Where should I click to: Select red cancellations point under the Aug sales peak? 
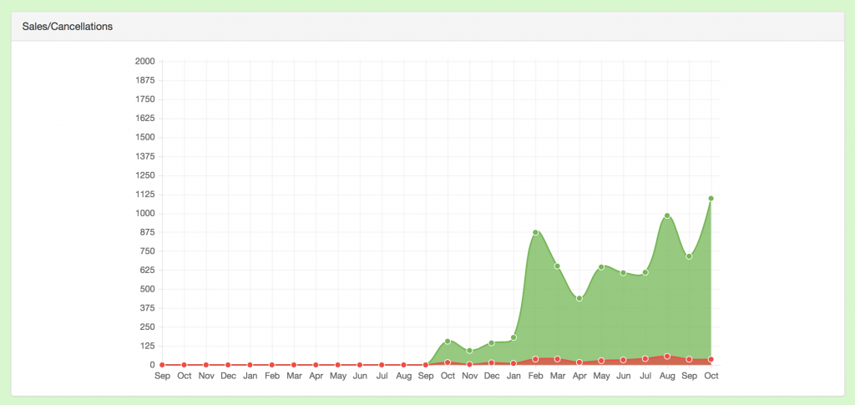[x=667, y=356]
